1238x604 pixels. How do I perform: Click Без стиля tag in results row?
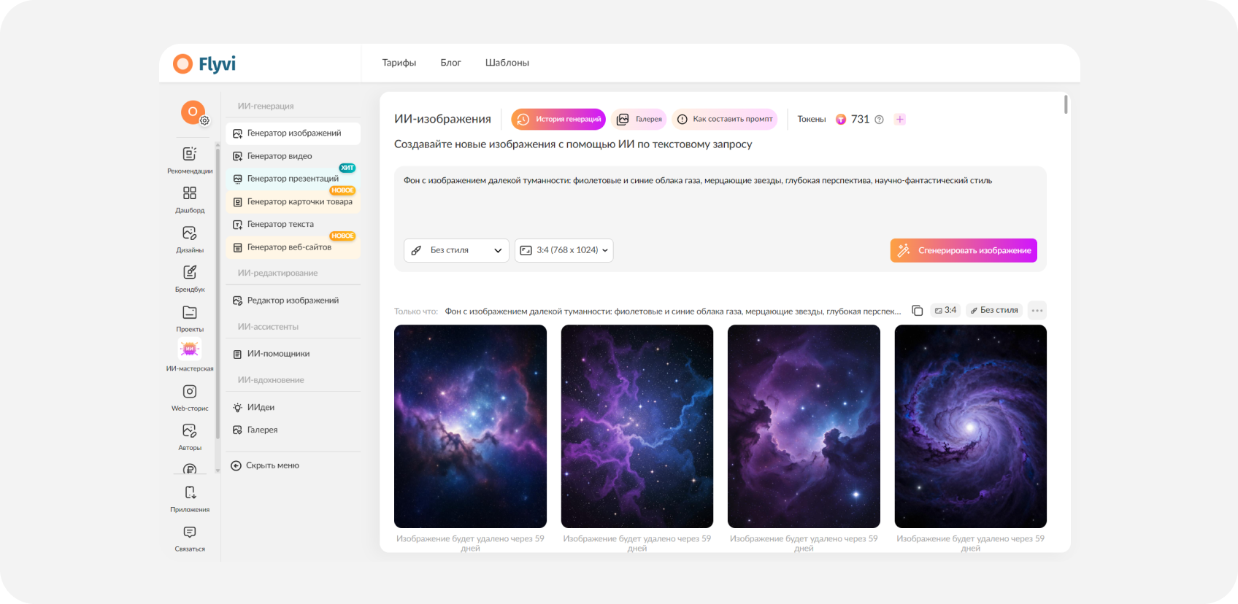pyautogui.click(x=994, y=310)
